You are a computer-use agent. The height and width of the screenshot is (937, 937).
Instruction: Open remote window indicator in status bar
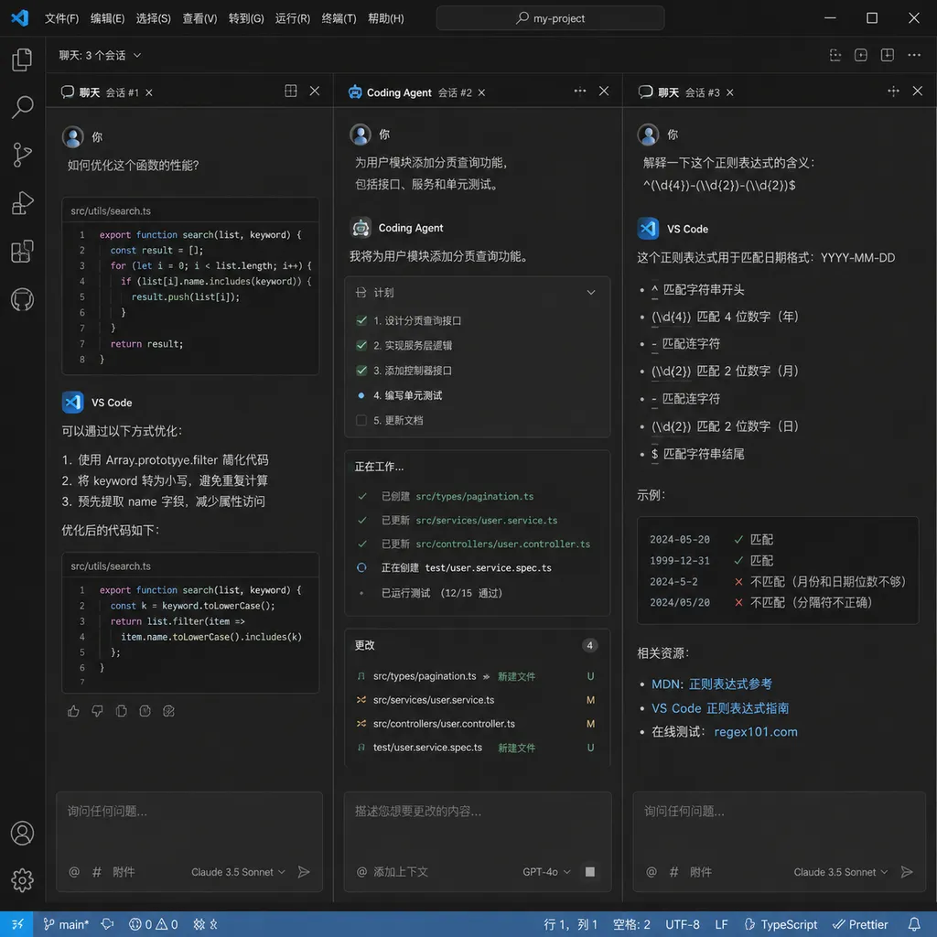coord(17,924)
